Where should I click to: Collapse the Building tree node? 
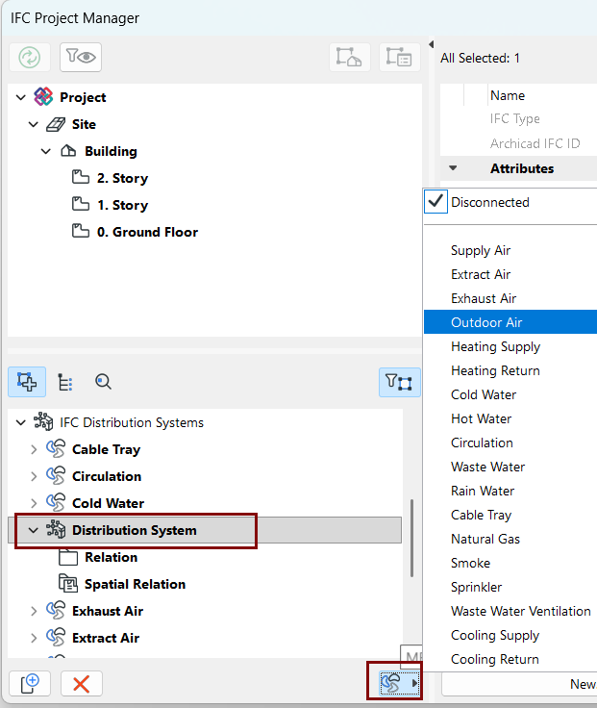45,151
